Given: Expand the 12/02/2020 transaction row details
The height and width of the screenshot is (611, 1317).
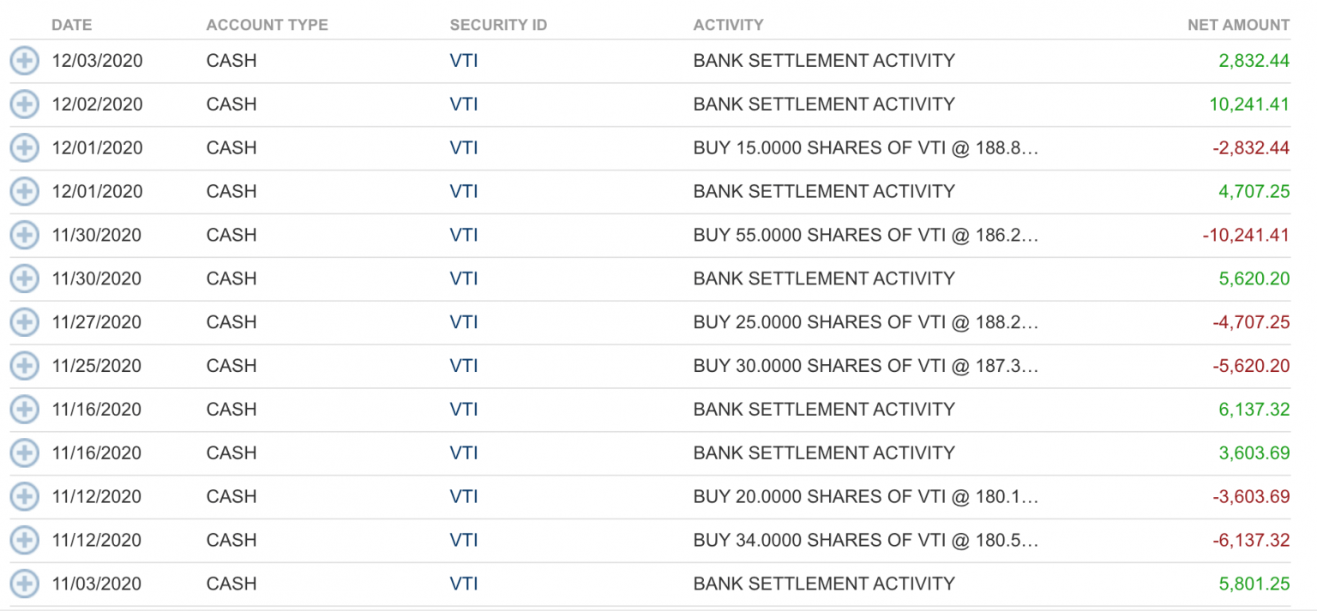Looking at the screenshot, I should coord(24,105).
